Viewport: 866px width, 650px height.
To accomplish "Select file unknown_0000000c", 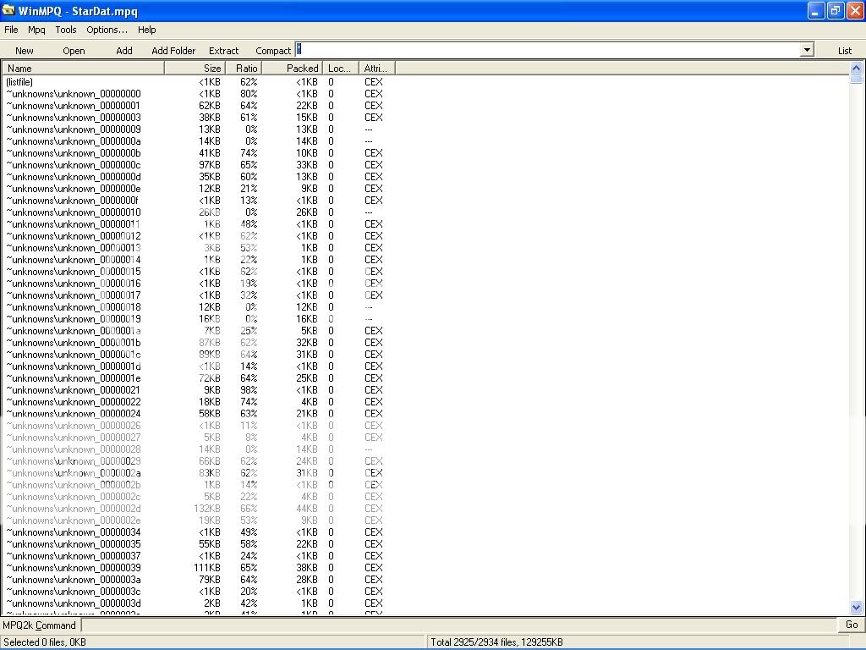I will pyautogui.click(x=74, y=165).
